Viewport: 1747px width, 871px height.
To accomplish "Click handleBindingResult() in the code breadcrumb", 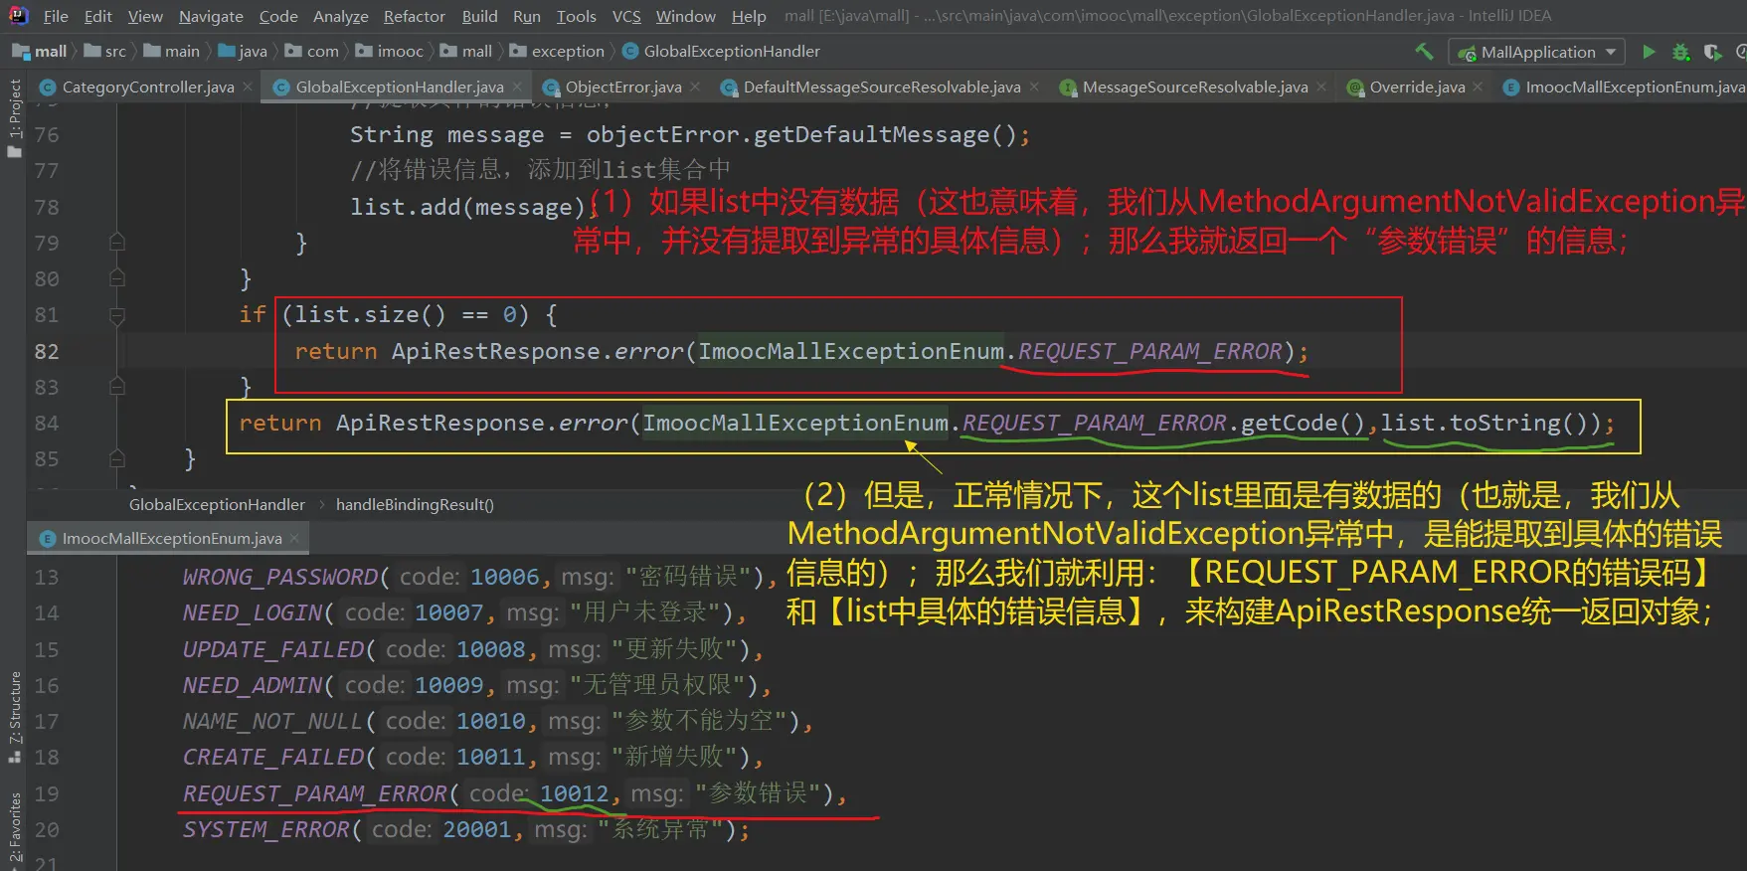I will point(415,505).
